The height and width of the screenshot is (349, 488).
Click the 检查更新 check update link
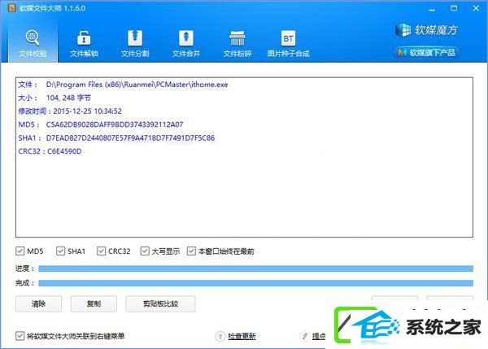tap(242, 336)
